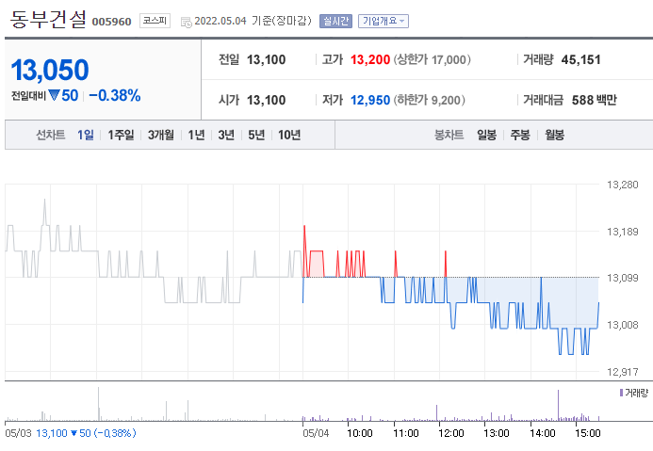Click the 12:00 time axis label
653x451 pixels.
pos(451,433)
